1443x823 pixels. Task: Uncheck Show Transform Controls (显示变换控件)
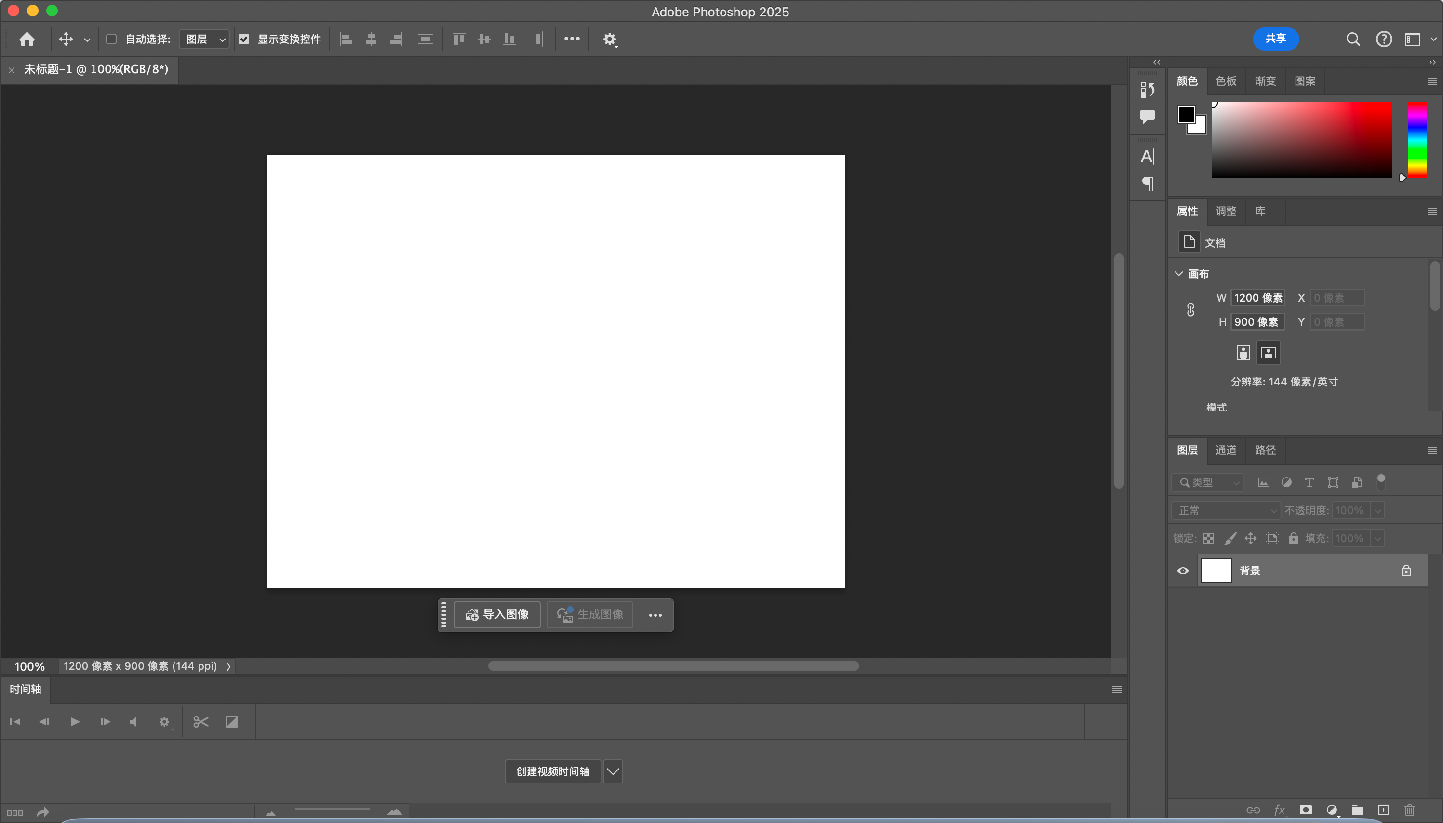[x=243, y=39]
